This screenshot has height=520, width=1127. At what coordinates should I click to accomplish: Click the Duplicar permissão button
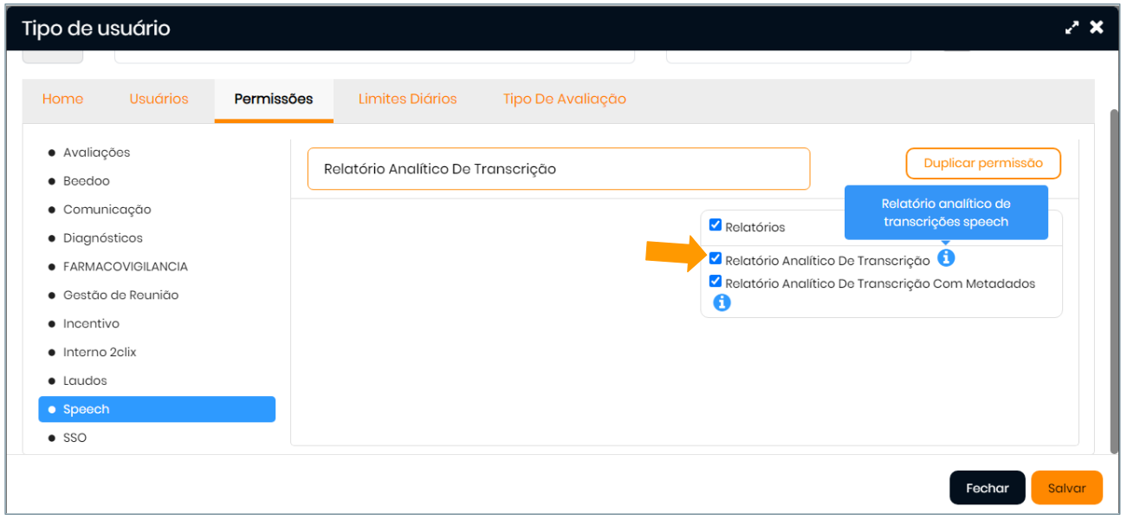pyautogui.click(x=983, y=163)
